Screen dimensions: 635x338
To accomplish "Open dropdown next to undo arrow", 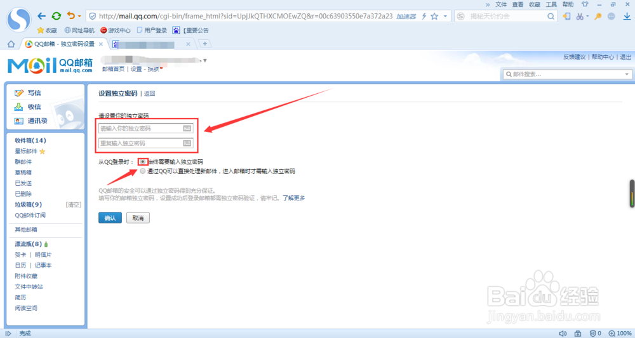I will (79, 16).
